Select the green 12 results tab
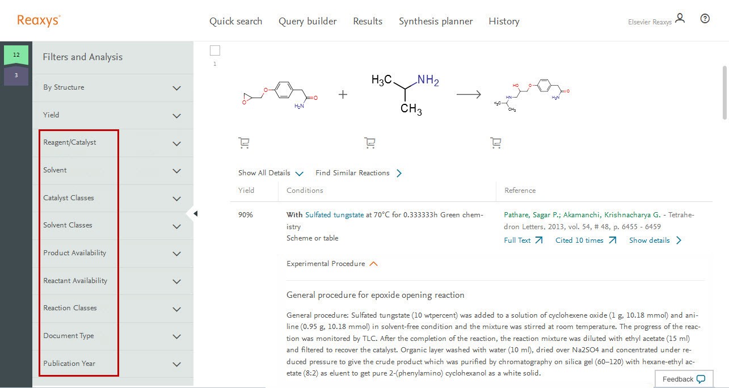Screen dimensions: 729x388 pyautogui.click(x=16, y=55)
